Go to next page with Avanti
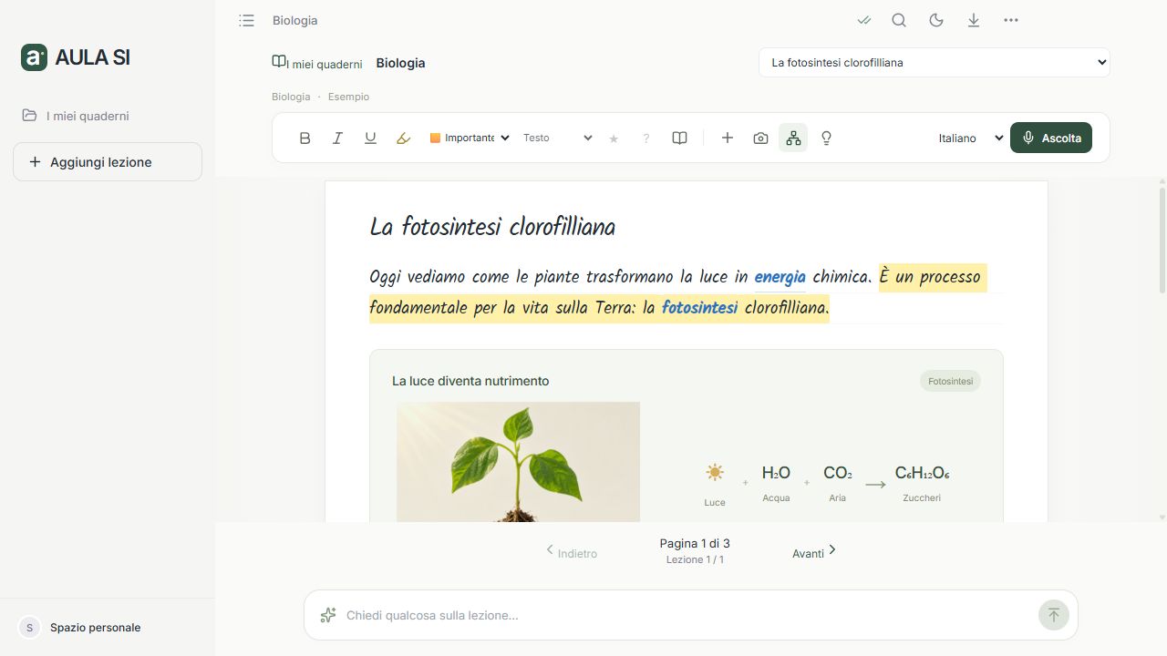The height and width of the screenshot is (656, 1167). [x=814, y=551]
